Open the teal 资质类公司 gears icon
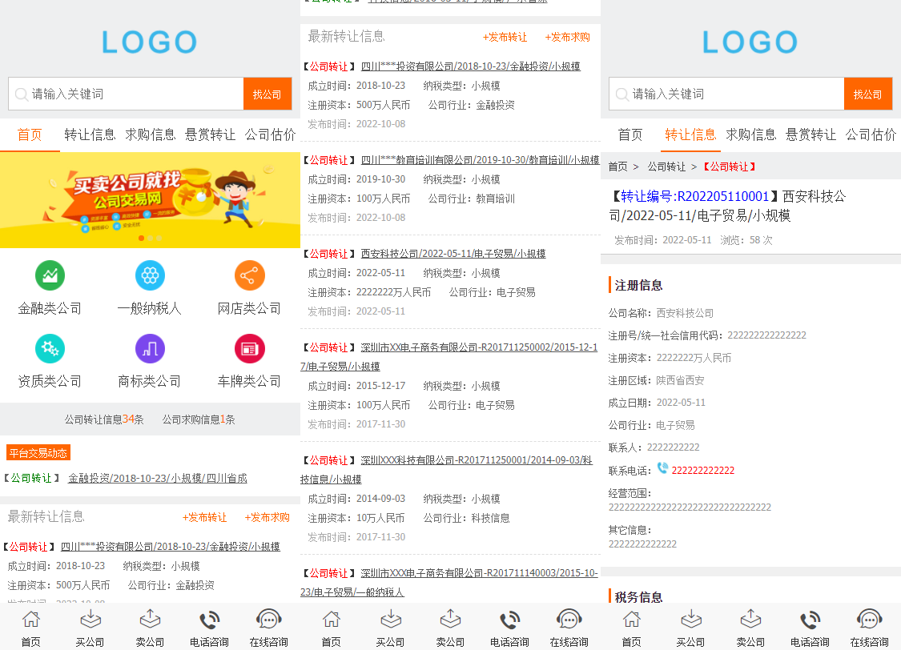This screenshot has width=901, height=650. pos(50,348)
